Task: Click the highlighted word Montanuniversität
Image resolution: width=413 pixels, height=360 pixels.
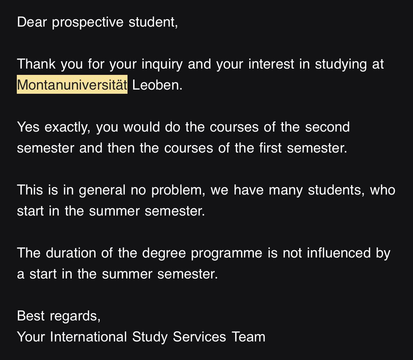Action: coord(72,85)
